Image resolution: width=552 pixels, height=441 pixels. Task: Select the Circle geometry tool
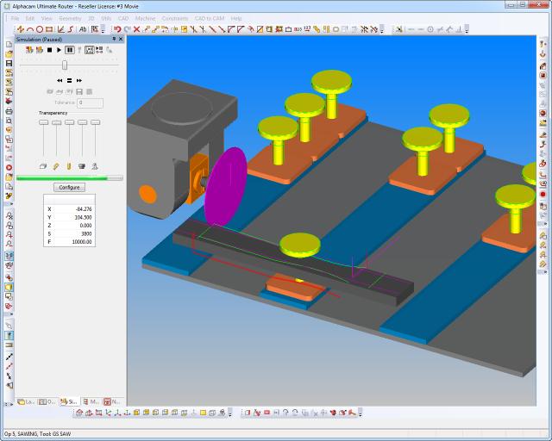click(x=40, y=29)
